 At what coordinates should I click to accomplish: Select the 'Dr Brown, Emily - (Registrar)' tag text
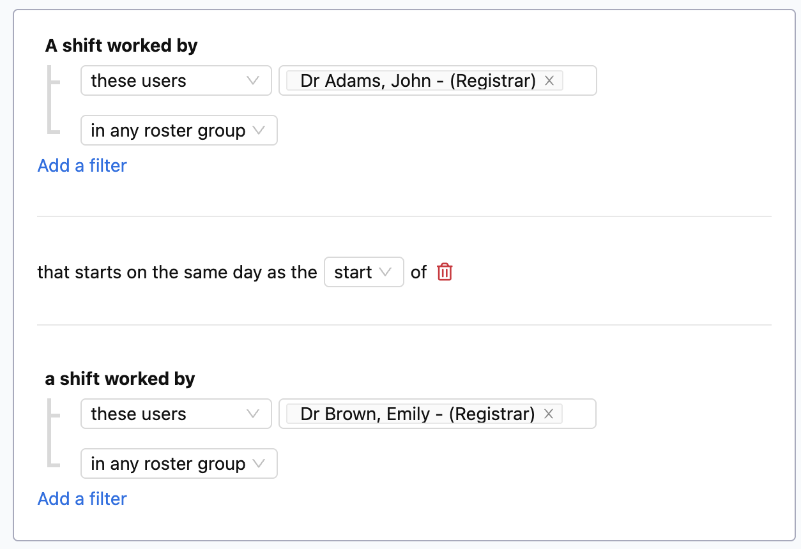[417, 414]
